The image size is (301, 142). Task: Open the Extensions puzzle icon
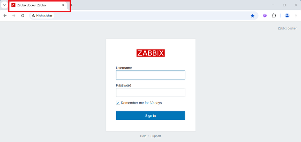pyautogui.click(x=274, y=16)
